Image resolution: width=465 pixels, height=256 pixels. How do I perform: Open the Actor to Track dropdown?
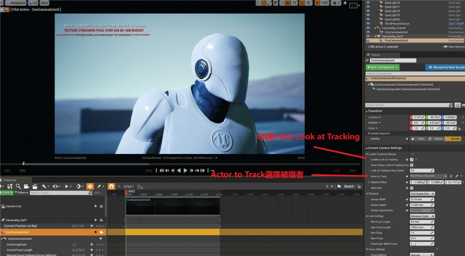(428, 176)
